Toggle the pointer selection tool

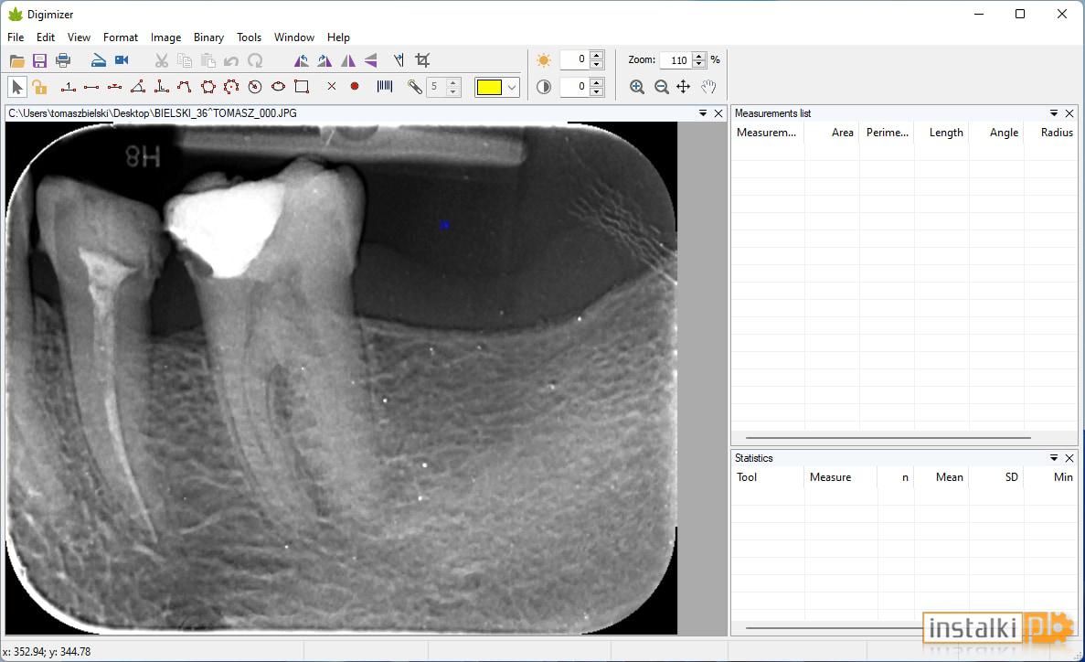(17, 87)
